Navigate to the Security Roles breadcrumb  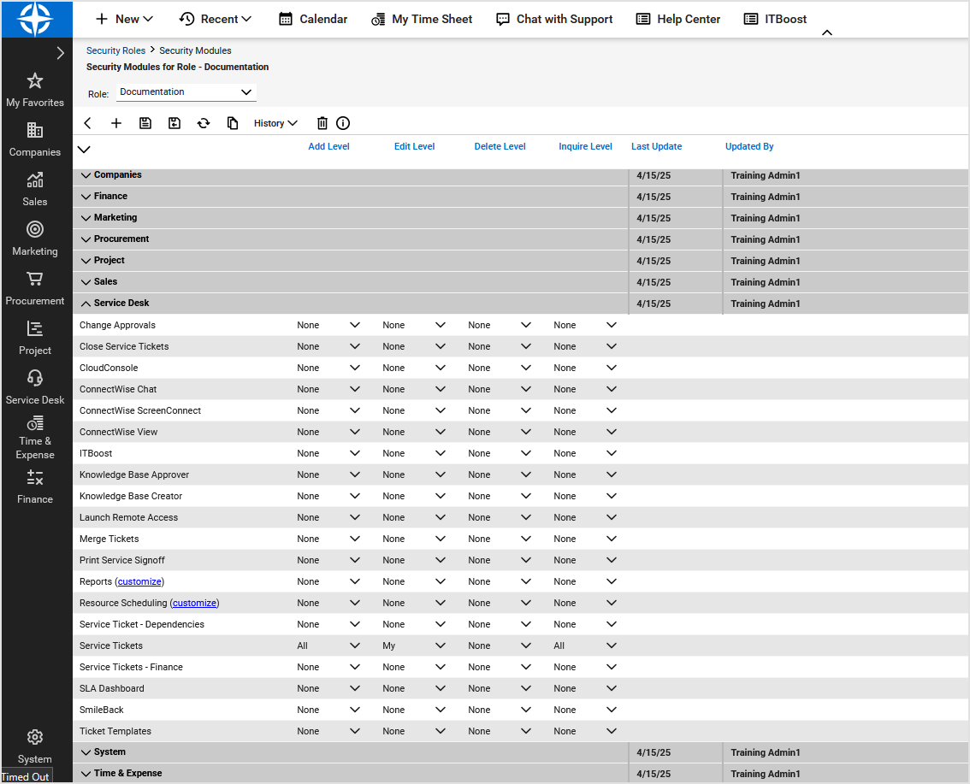[115, 50]
